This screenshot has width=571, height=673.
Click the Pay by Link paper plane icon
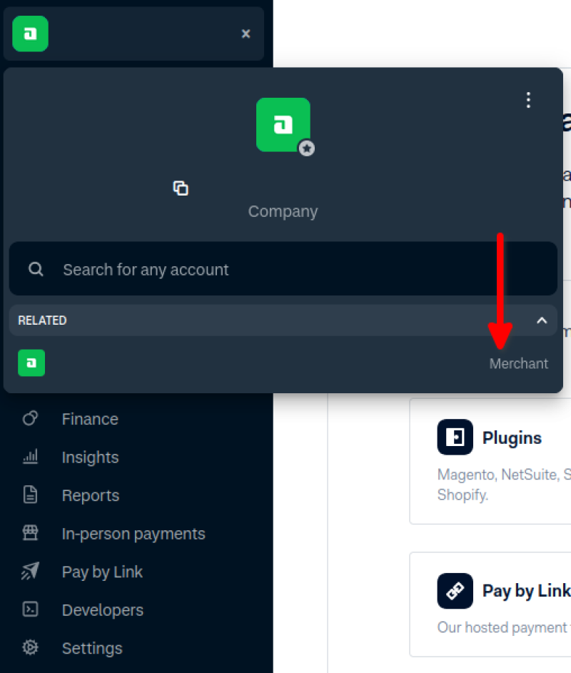[x=30, y=571]
